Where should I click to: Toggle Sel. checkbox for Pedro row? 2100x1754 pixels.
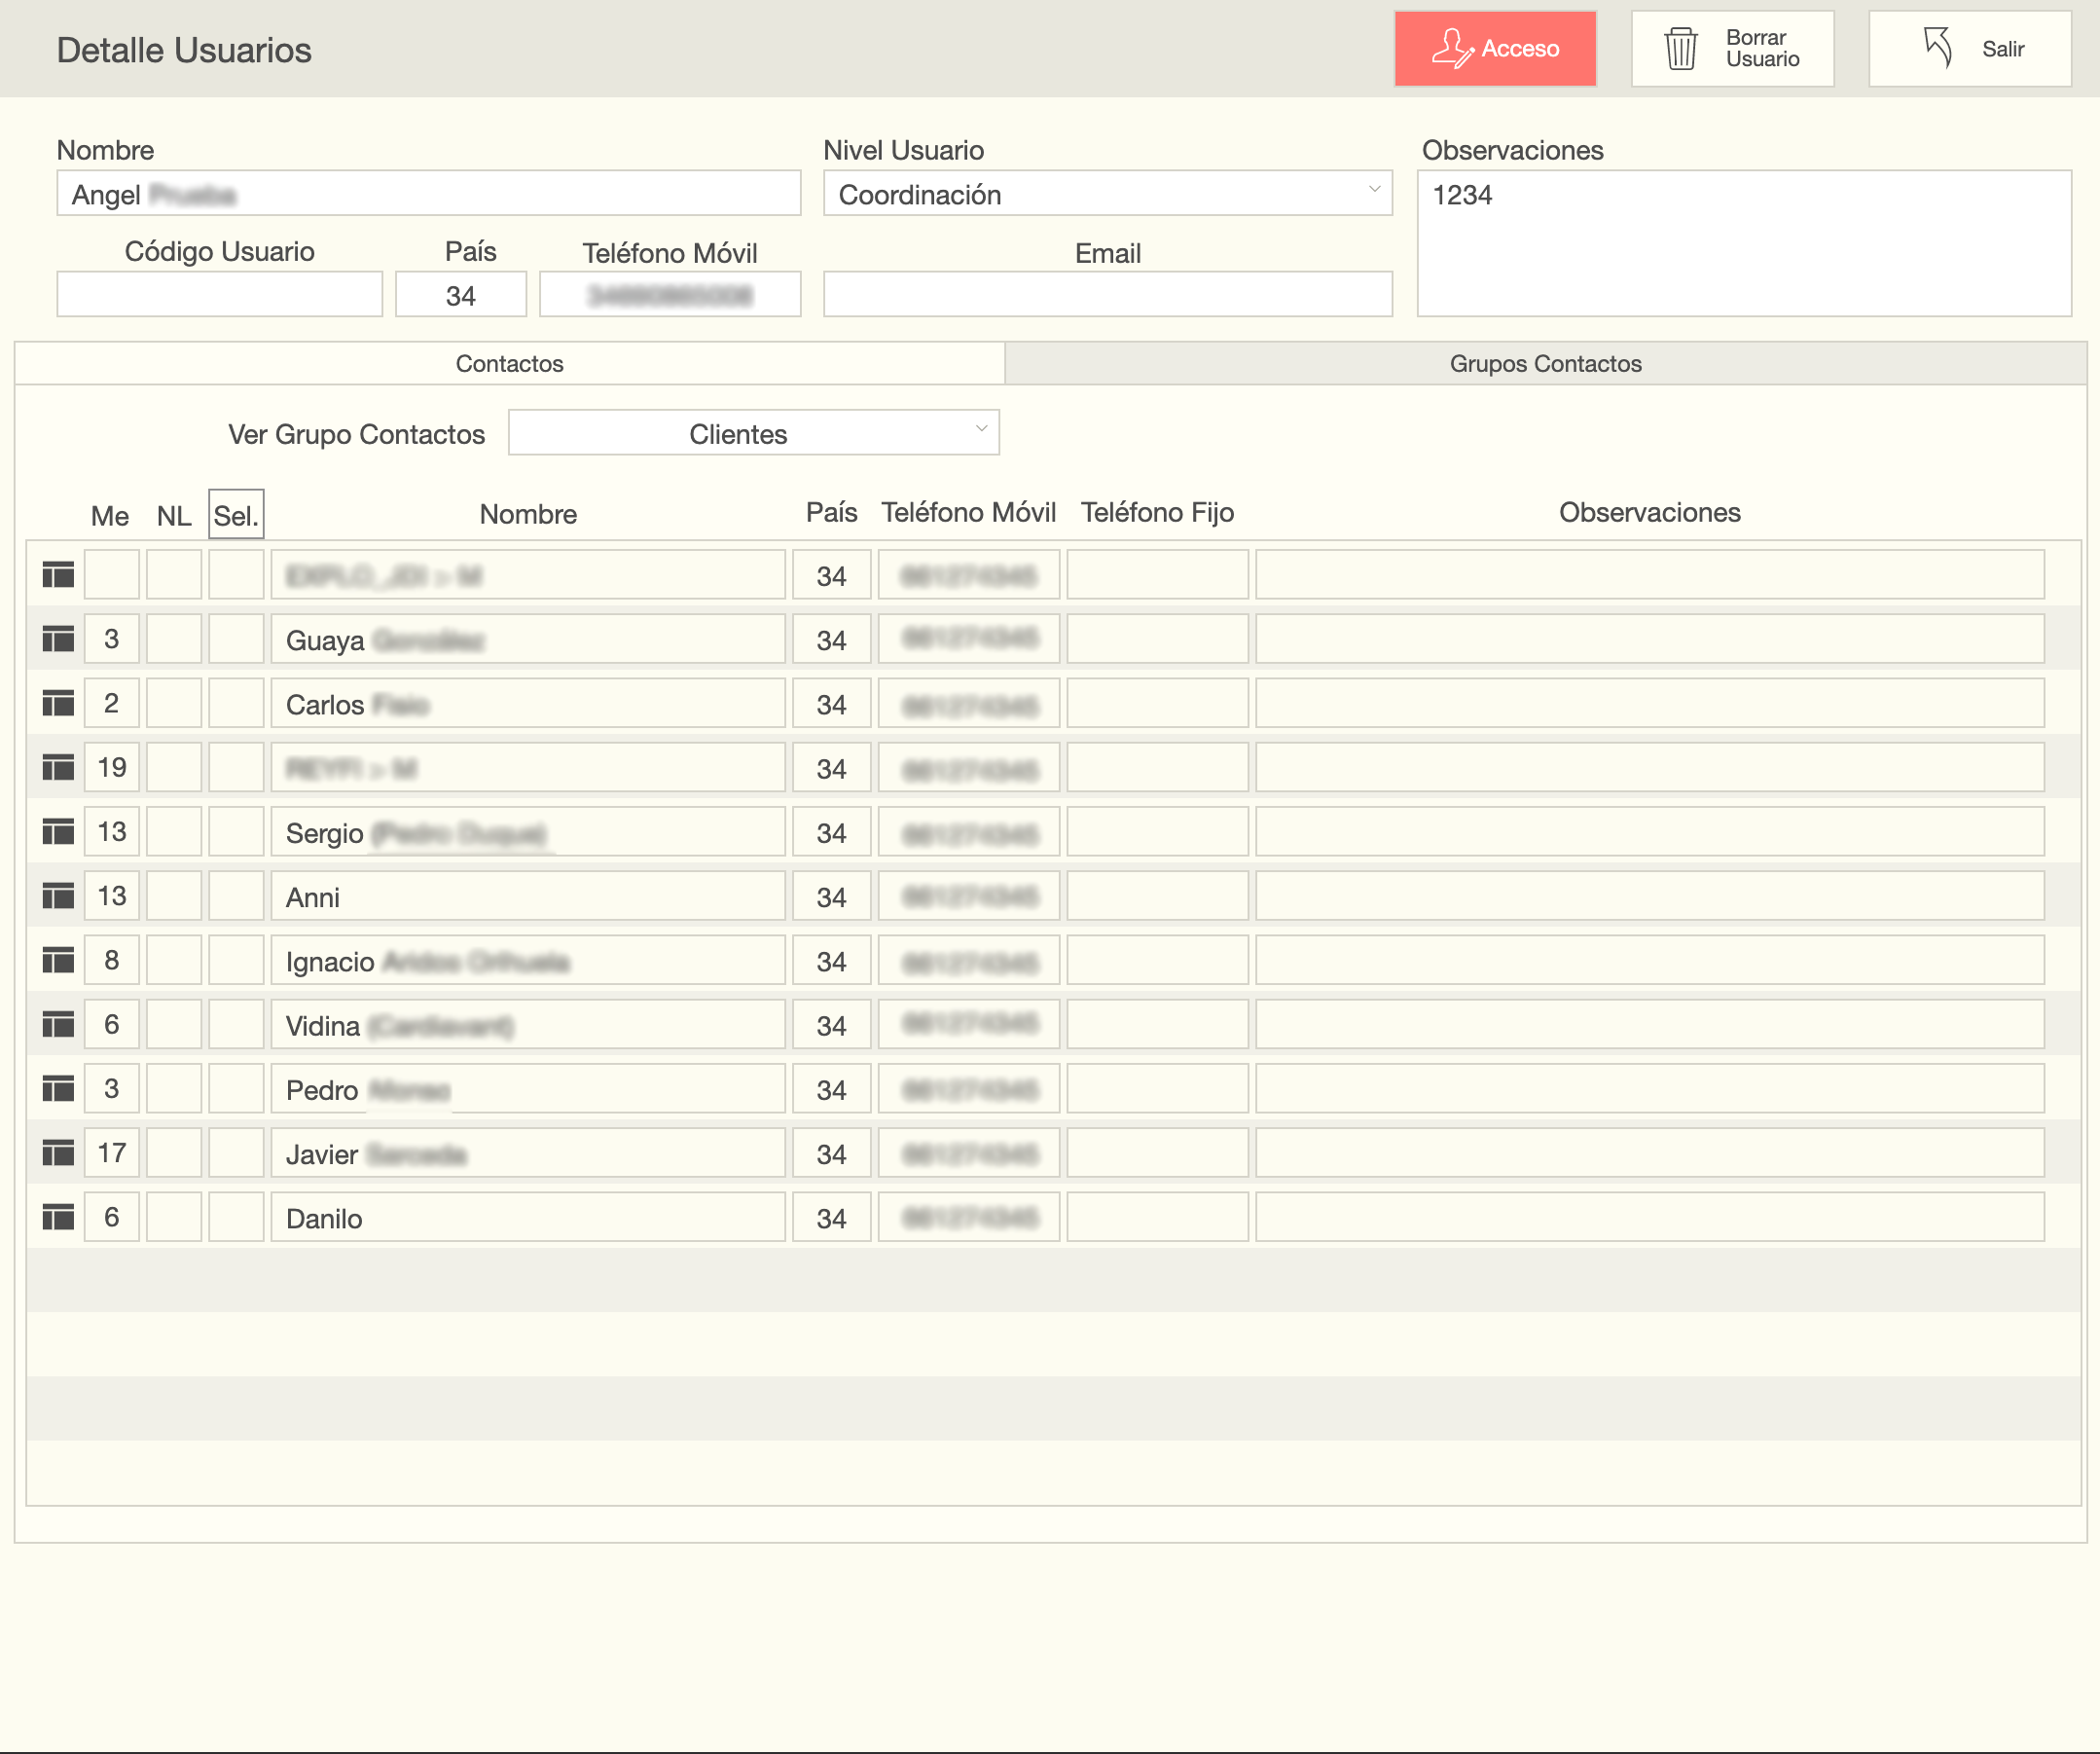(236, 1089)
